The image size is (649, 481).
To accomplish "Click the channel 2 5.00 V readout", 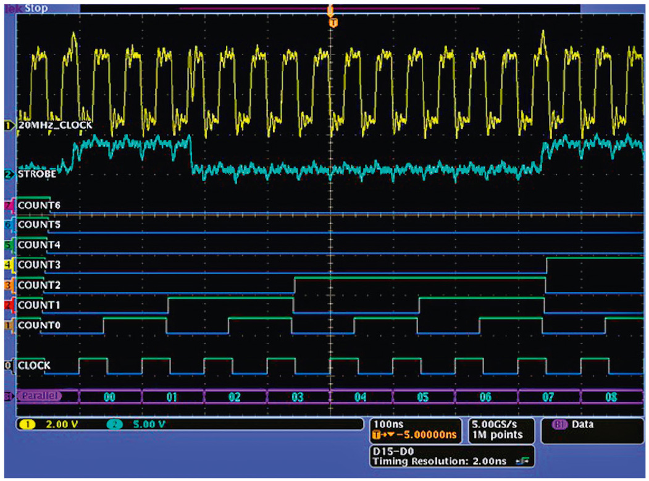I will tap(149, 425).
